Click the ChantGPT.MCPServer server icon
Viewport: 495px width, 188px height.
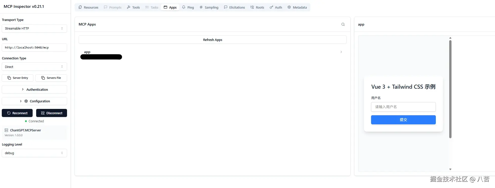click(x=6, y=130)
